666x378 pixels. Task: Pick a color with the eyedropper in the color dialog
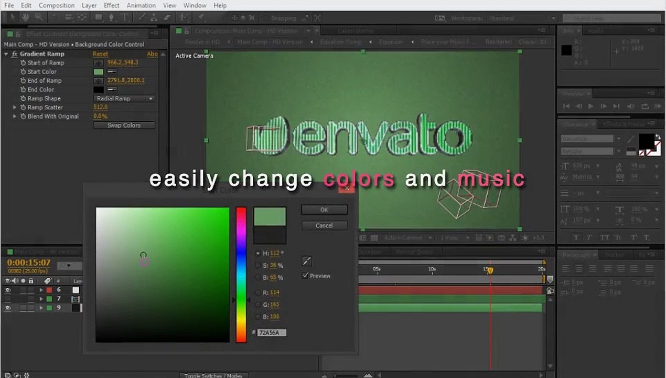[307, 261]
